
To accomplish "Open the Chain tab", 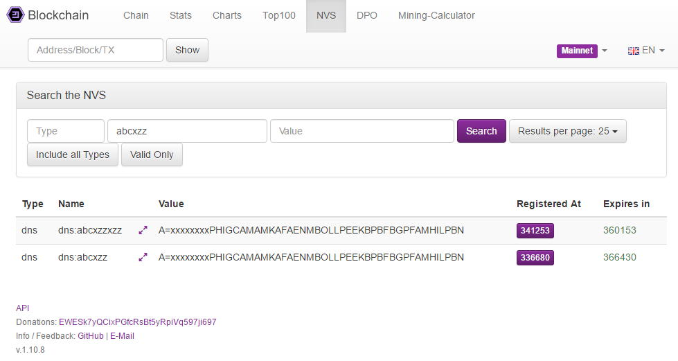I will pos(136,15).
